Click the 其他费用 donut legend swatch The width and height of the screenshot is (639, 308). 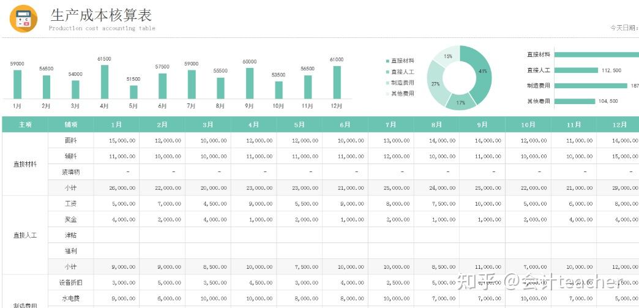coord(387,94)
